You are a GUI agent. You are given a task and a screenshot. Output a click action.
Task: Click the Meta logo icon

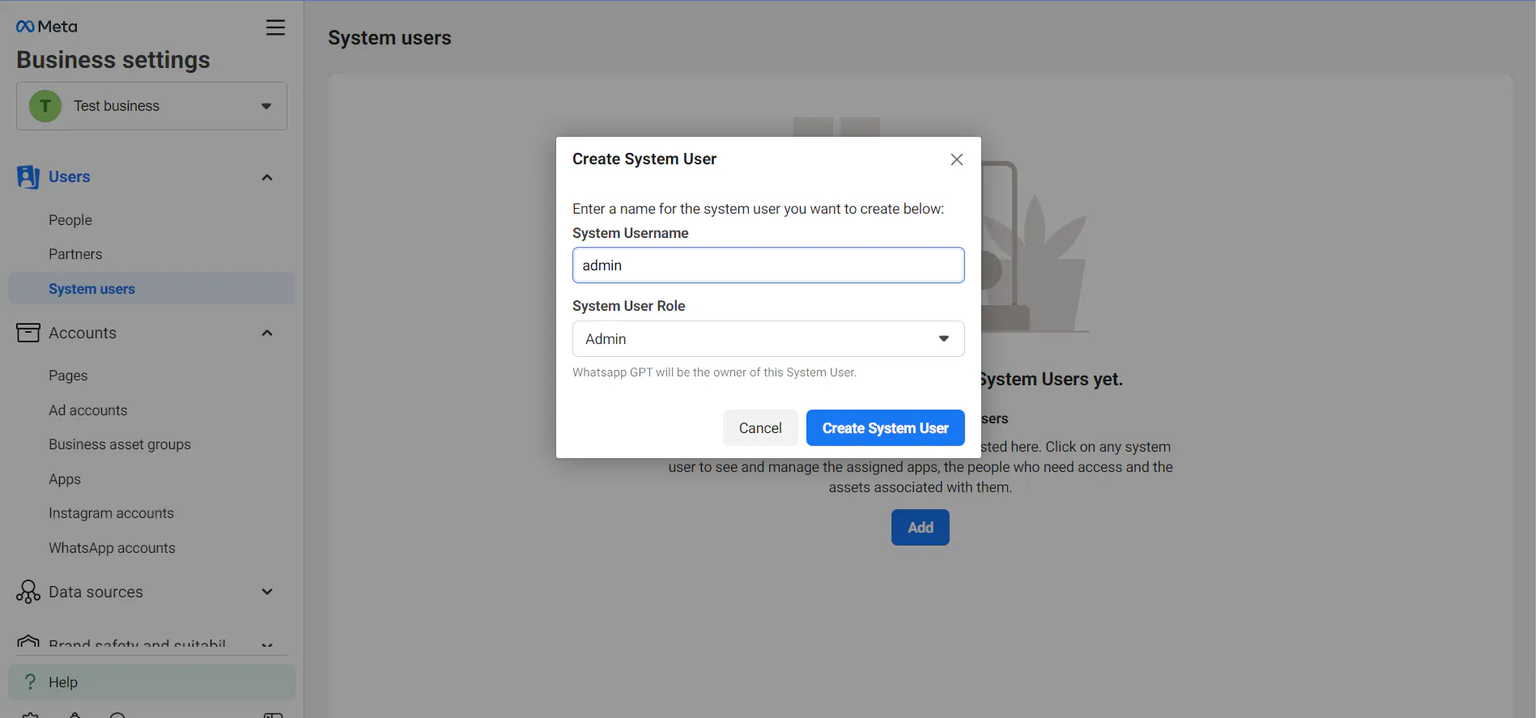(25, 27)
